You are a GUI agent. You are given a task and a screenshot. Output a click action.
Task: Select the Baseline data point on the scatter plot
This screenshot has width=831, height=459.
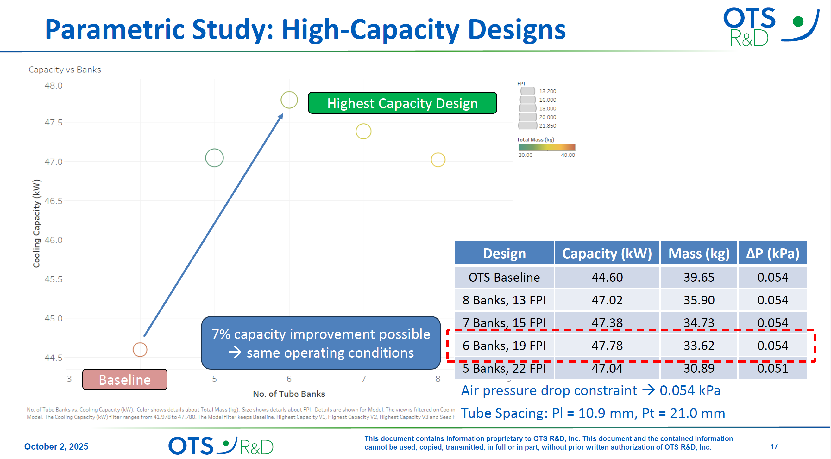(x=140, y=349)
